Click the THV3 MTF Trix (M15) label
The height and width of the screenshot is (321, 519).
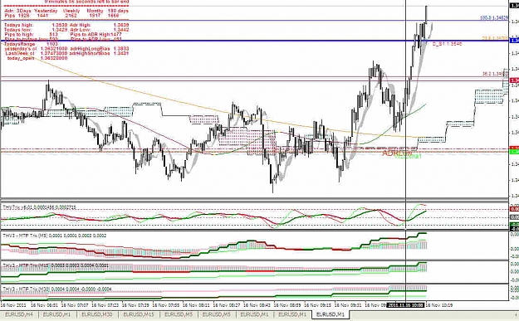[56, 265]
